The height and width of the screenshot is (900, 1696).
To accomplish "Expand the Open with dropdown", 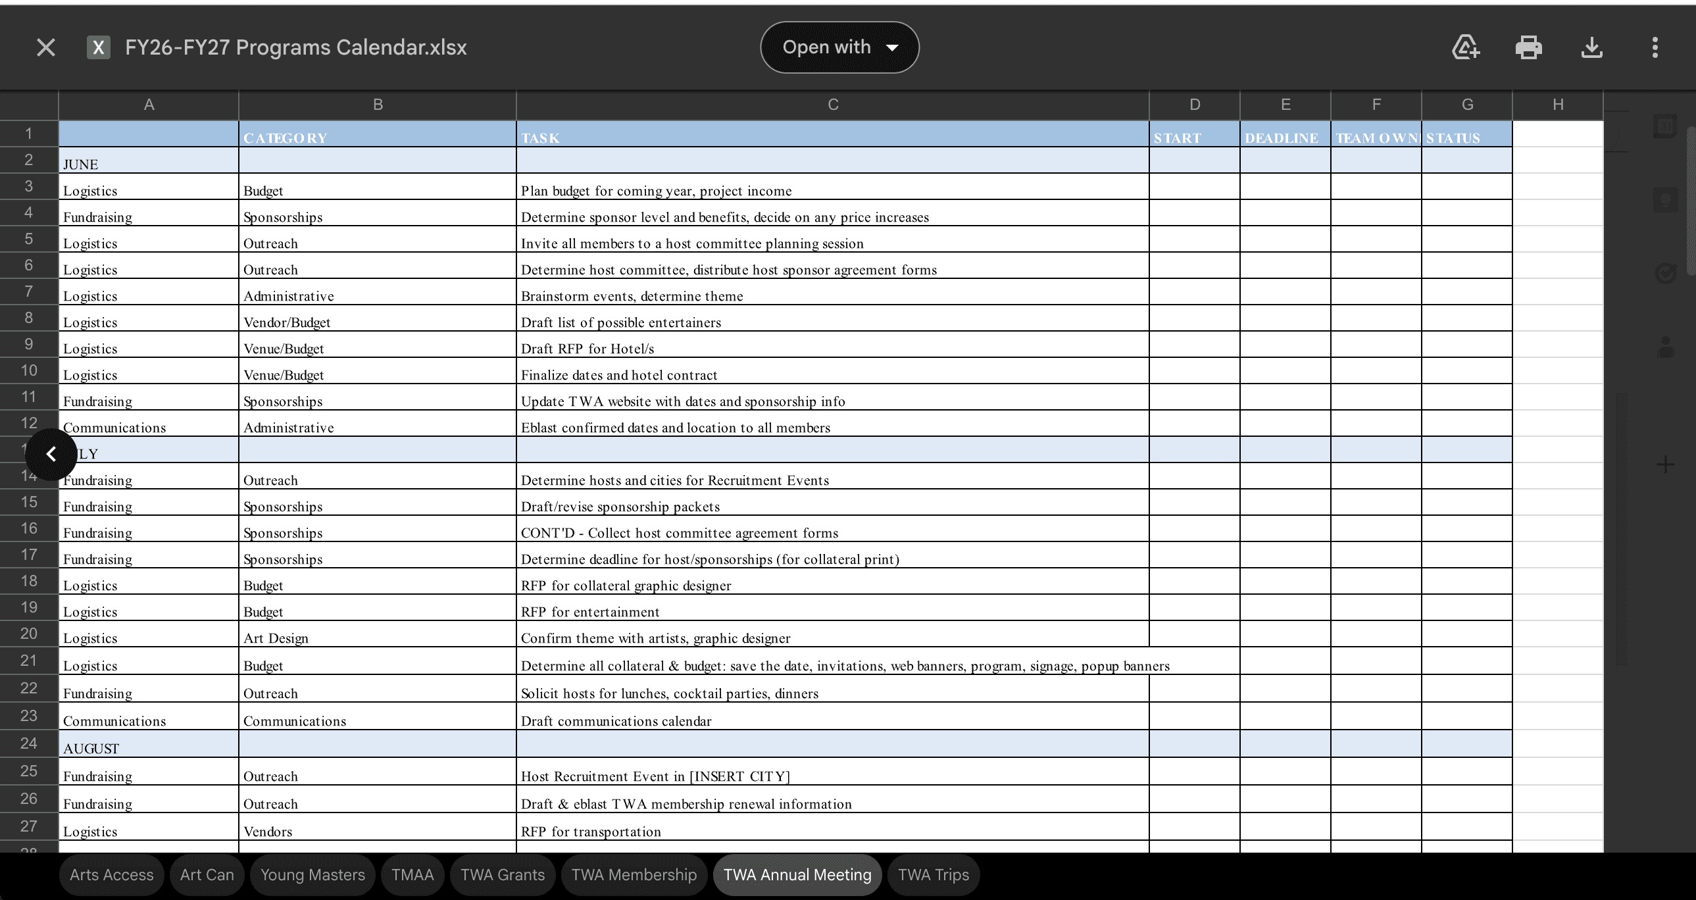I will pyautogui.click(x=839, y=47).
